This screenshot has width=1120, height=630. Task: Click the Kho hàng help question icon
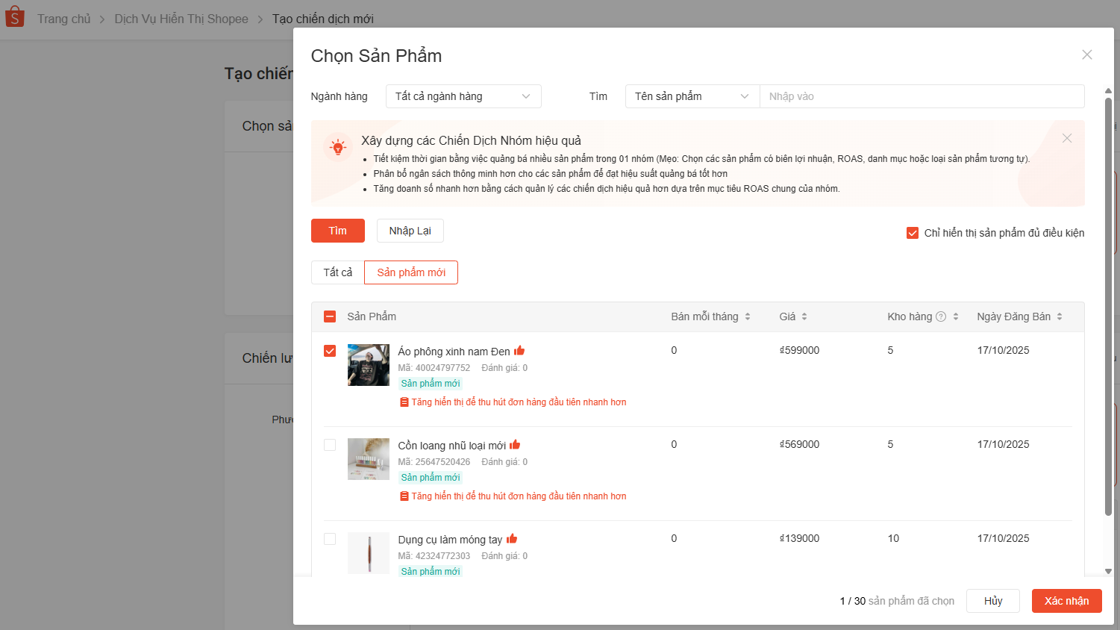[941, 316]
